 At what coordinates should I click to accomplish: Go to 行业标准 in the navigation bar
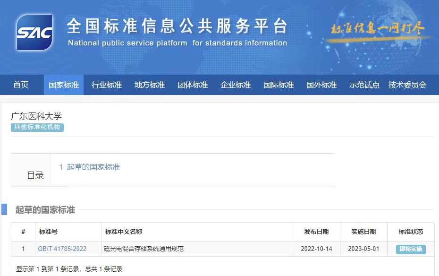click(x=107, y=85)
